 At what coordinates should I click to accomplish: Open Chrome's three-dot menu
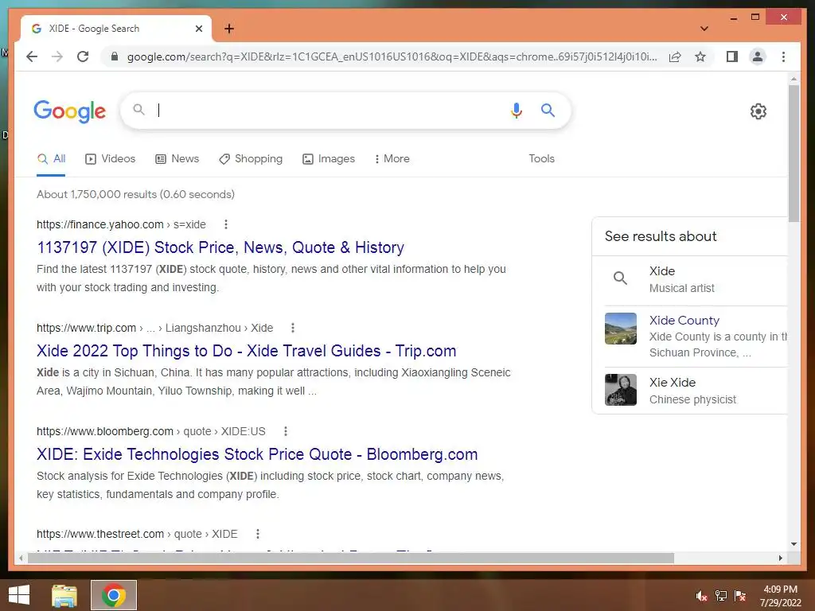[783, 56]
